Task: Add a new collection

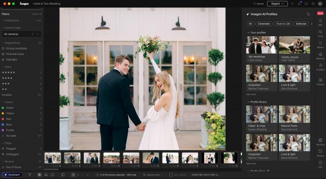Action: (x=39, y=21)
